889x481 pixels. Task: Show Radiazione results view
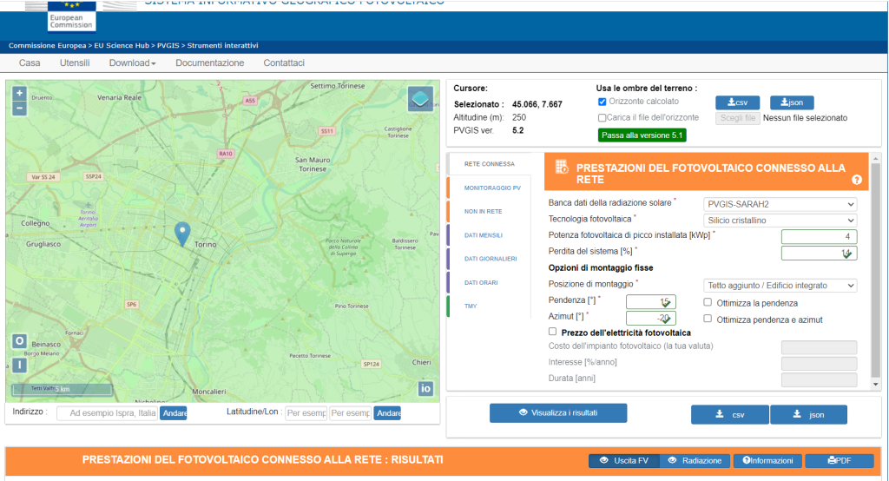point(695,460)
